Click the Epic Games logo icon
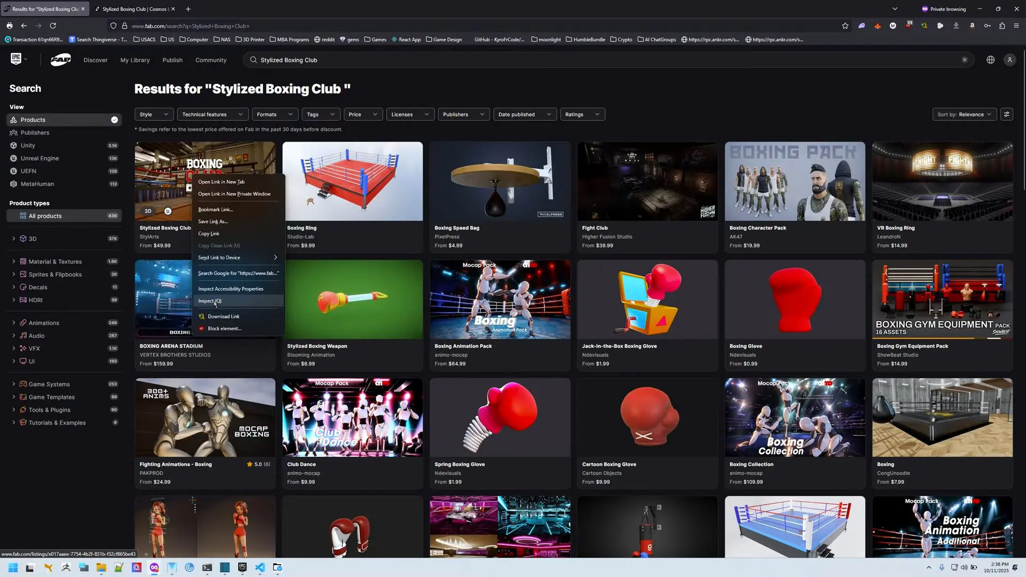The height and width of the screenshot is (577, 1026). (16, 59)
